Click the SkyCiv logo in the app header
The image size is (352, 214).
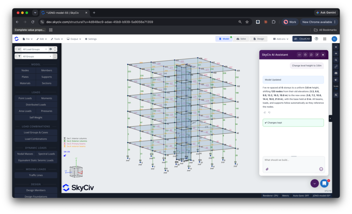click(16, 39)
